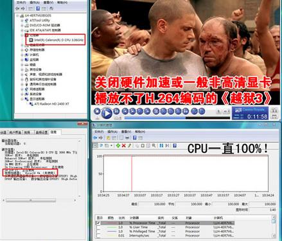Click the Freeze display pause icon in monitor toolbar

[161, 146]
